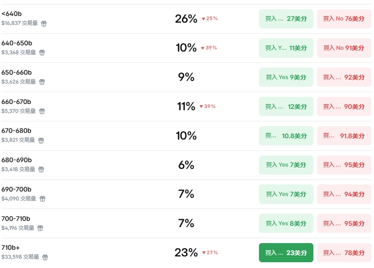Click the red 27% change indicator
The width and height of the screenshot is (374, 268).
[210, 252]
